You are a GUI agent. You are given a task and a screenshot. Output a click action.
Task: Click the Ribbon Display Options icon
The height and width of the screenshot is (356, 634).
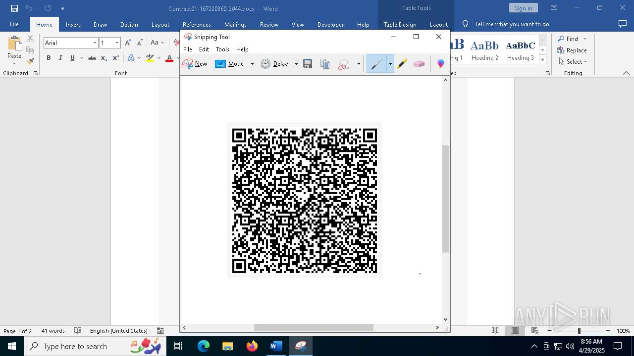[x=554, y=8]
